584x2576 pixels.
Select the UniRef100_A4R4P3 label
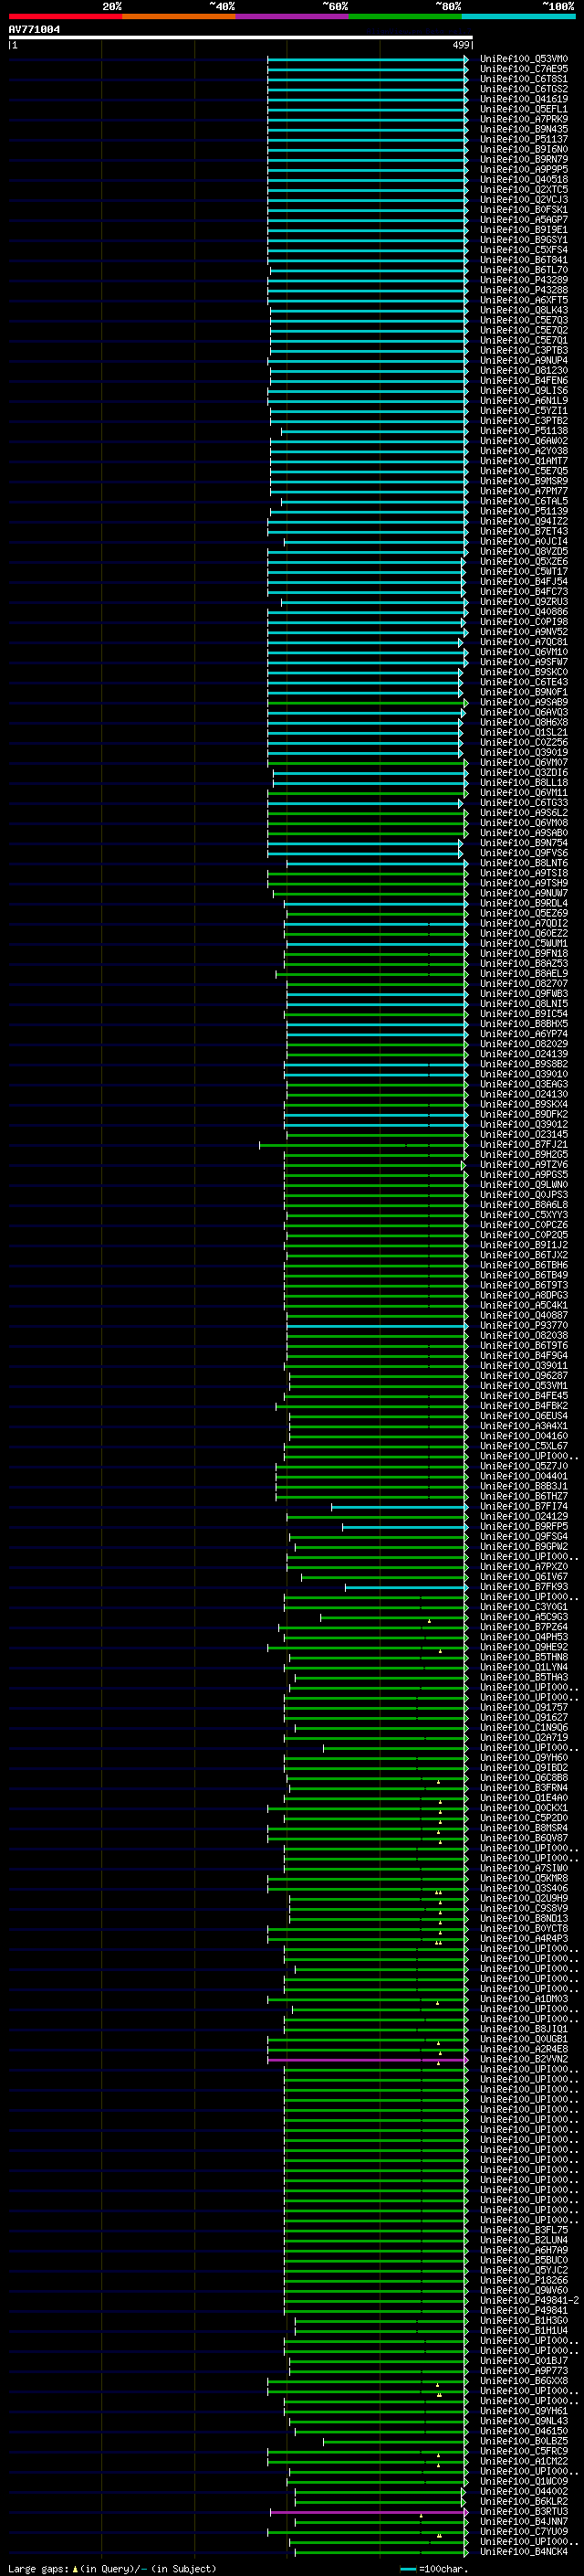pyautogui.click(x=523, y=1939)
